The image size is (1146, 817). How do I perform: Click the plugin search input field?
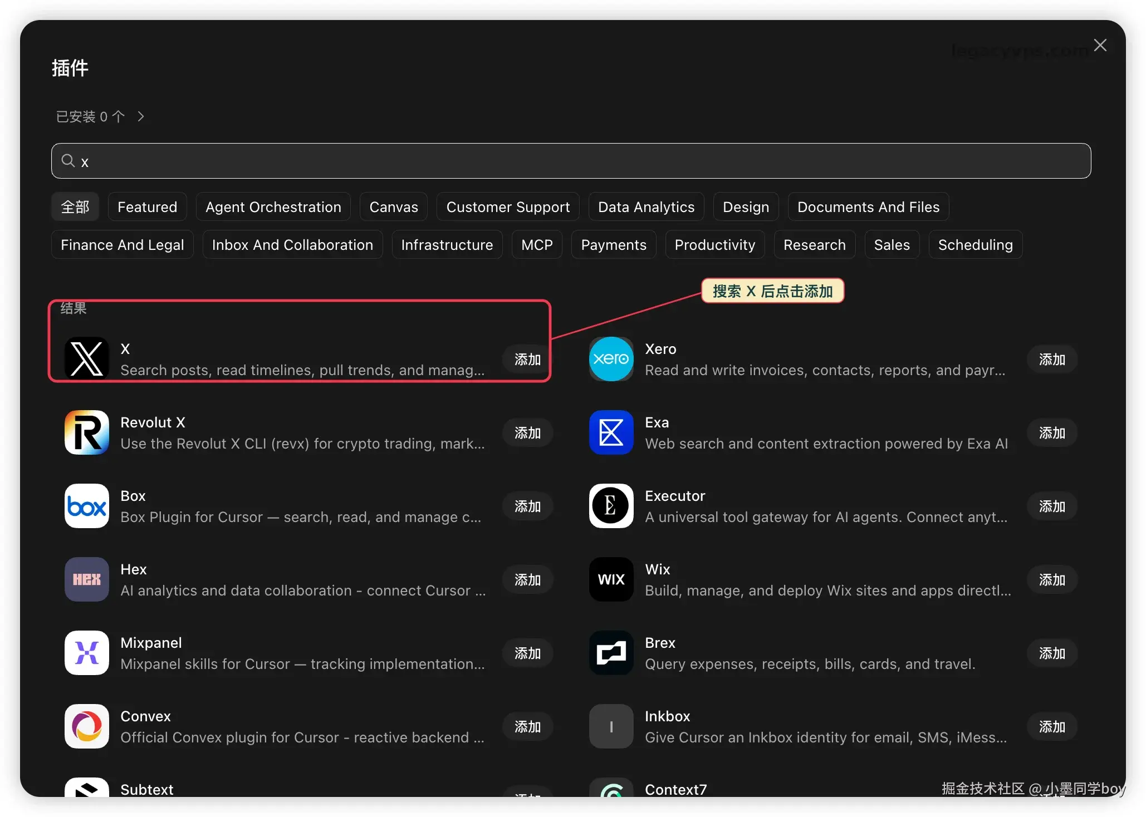[x=571, y=161]
